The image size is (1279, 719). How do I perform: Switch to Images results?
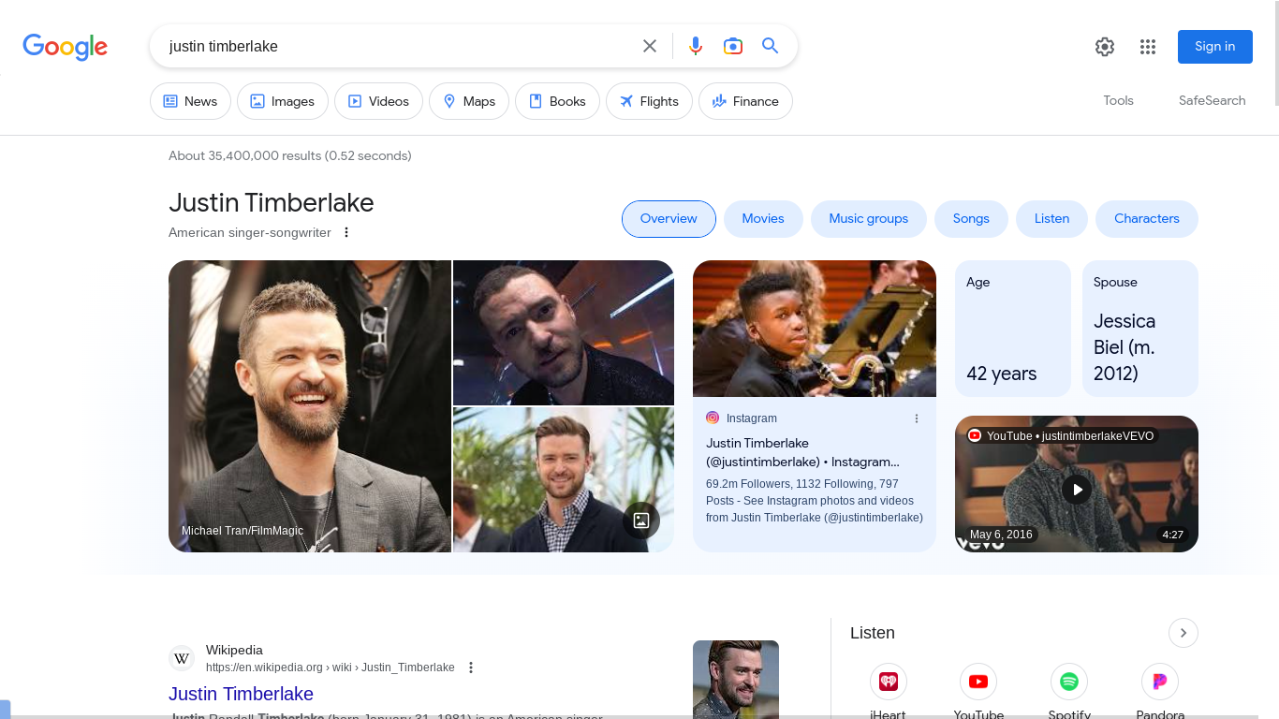(x=283, y=101)
